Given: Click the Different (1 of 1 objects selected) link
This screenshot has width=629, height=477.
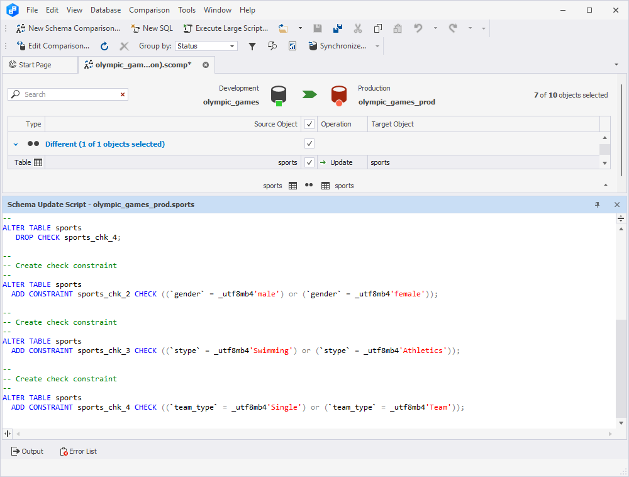Looking at the screenshot, I should [105, 144].
